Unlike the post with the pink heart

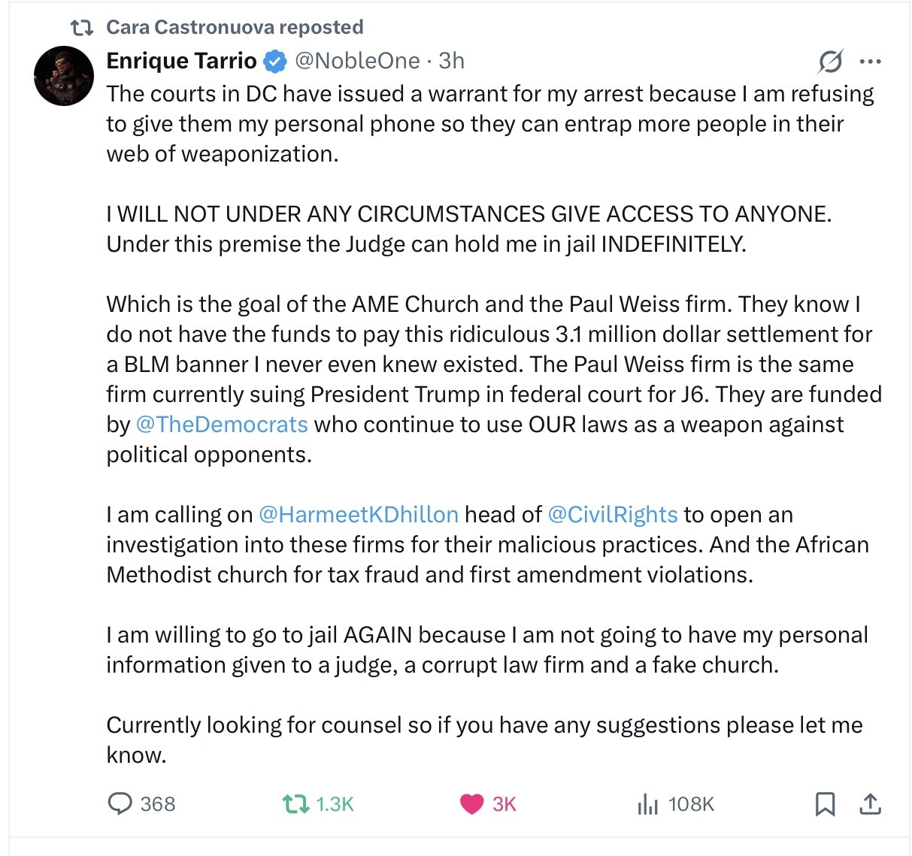point(471,804)
